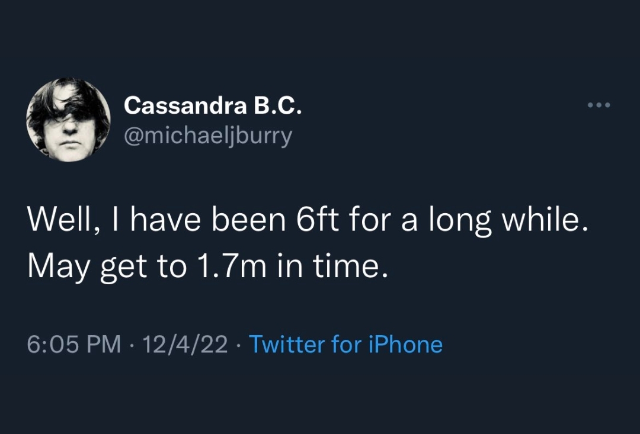Open the Cassandra B.C. profile name
The image size is (640, 434).
pyautogui.click(x=213, y=106)
